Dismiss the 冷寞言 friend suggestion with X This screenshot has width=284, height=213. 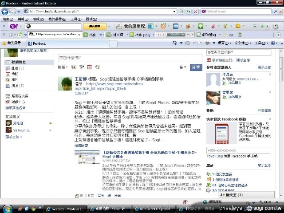(x=270, y=74)
